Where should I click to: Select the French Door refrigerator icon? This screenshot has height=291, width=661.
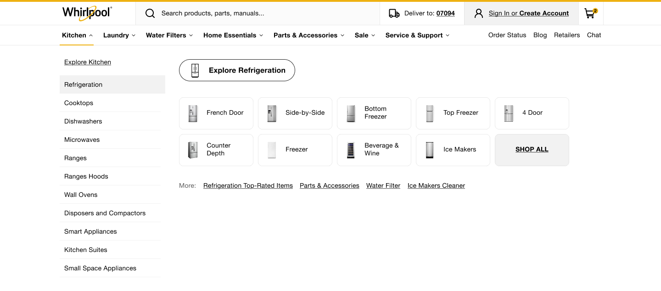(x=193, y=113)
